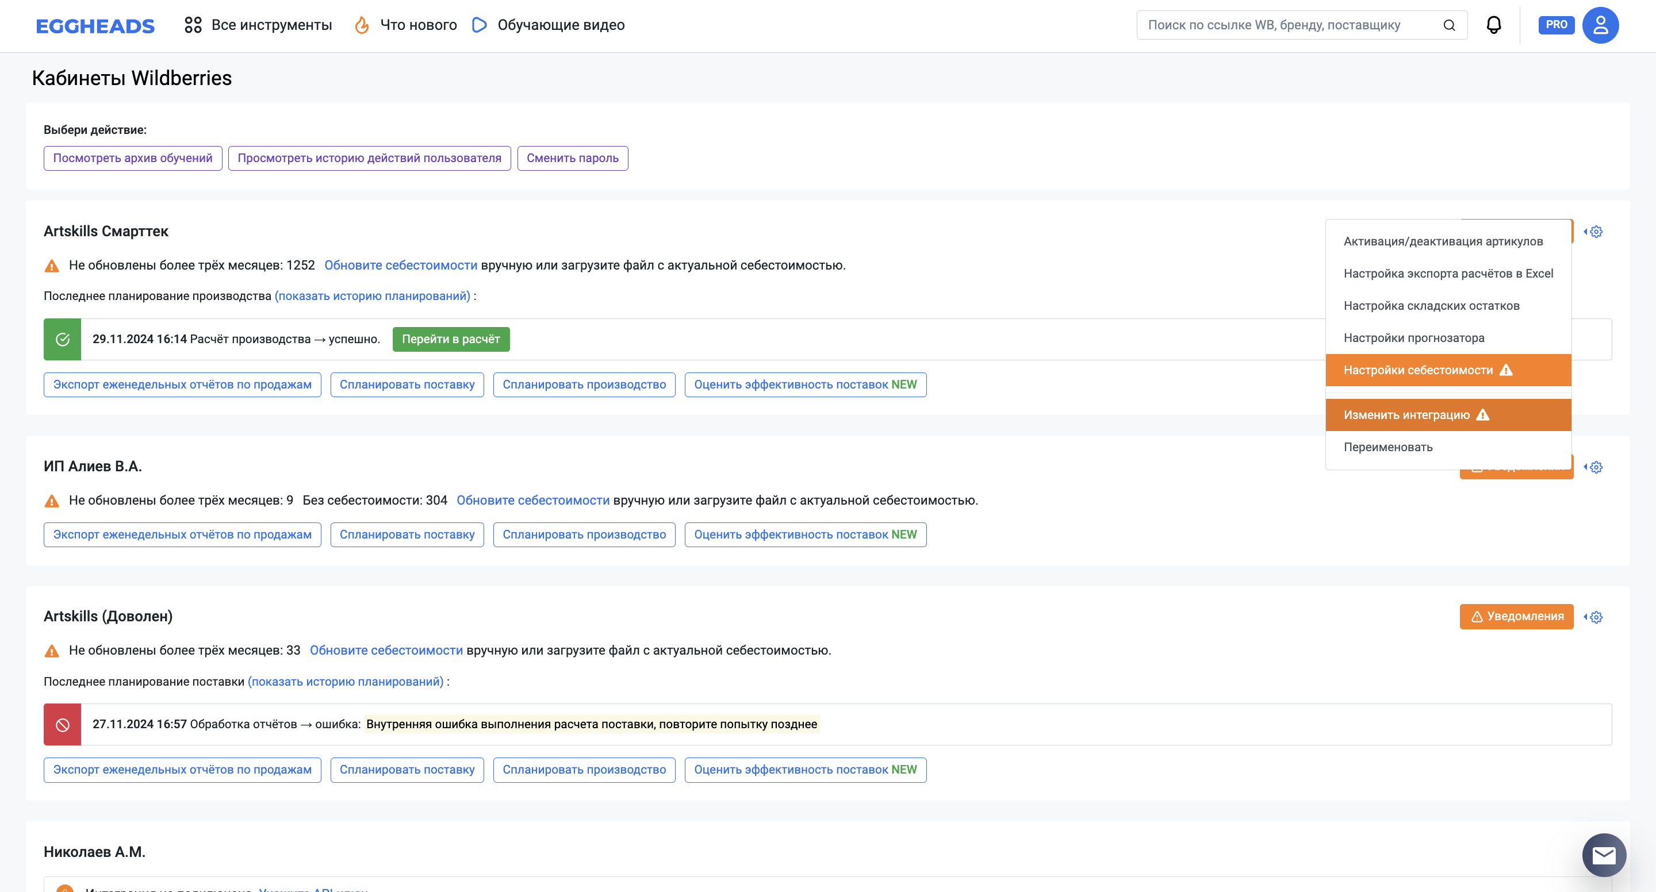Click the highlighted internal error message
The width and height of the screenshot is (1656, 892).
[x=592, y=725]
